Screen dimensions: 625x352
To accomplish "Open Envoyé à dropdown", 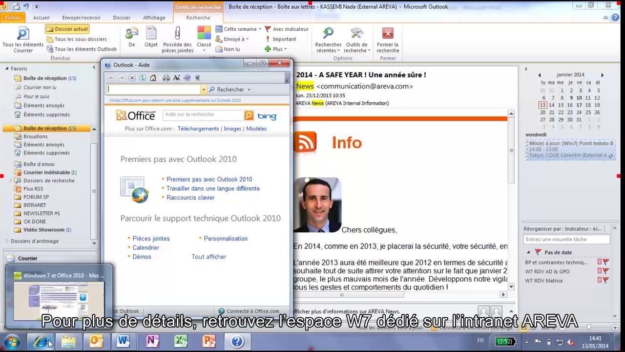I will pyautogui.click(x=232, y=39).
